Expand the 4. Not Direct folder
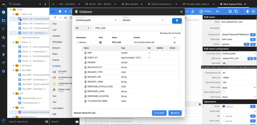 [13, 66]
